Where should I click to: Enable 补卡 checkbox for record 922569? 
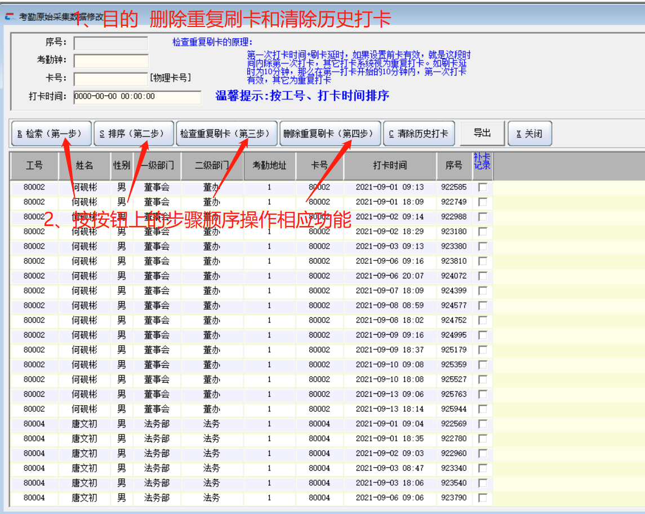[x=482, y=424]
